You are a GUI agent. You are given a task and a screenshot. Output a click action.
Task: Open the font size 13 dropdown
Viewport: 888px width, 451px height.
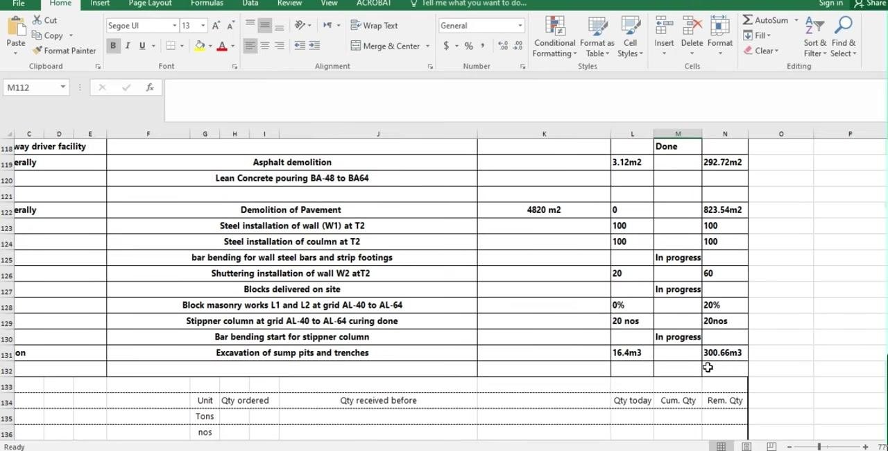pyautogui.click(x=203, y=26)
